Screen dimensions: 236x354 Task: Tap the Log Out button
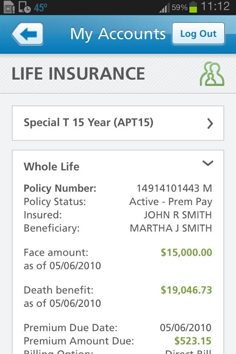(198, 33)
